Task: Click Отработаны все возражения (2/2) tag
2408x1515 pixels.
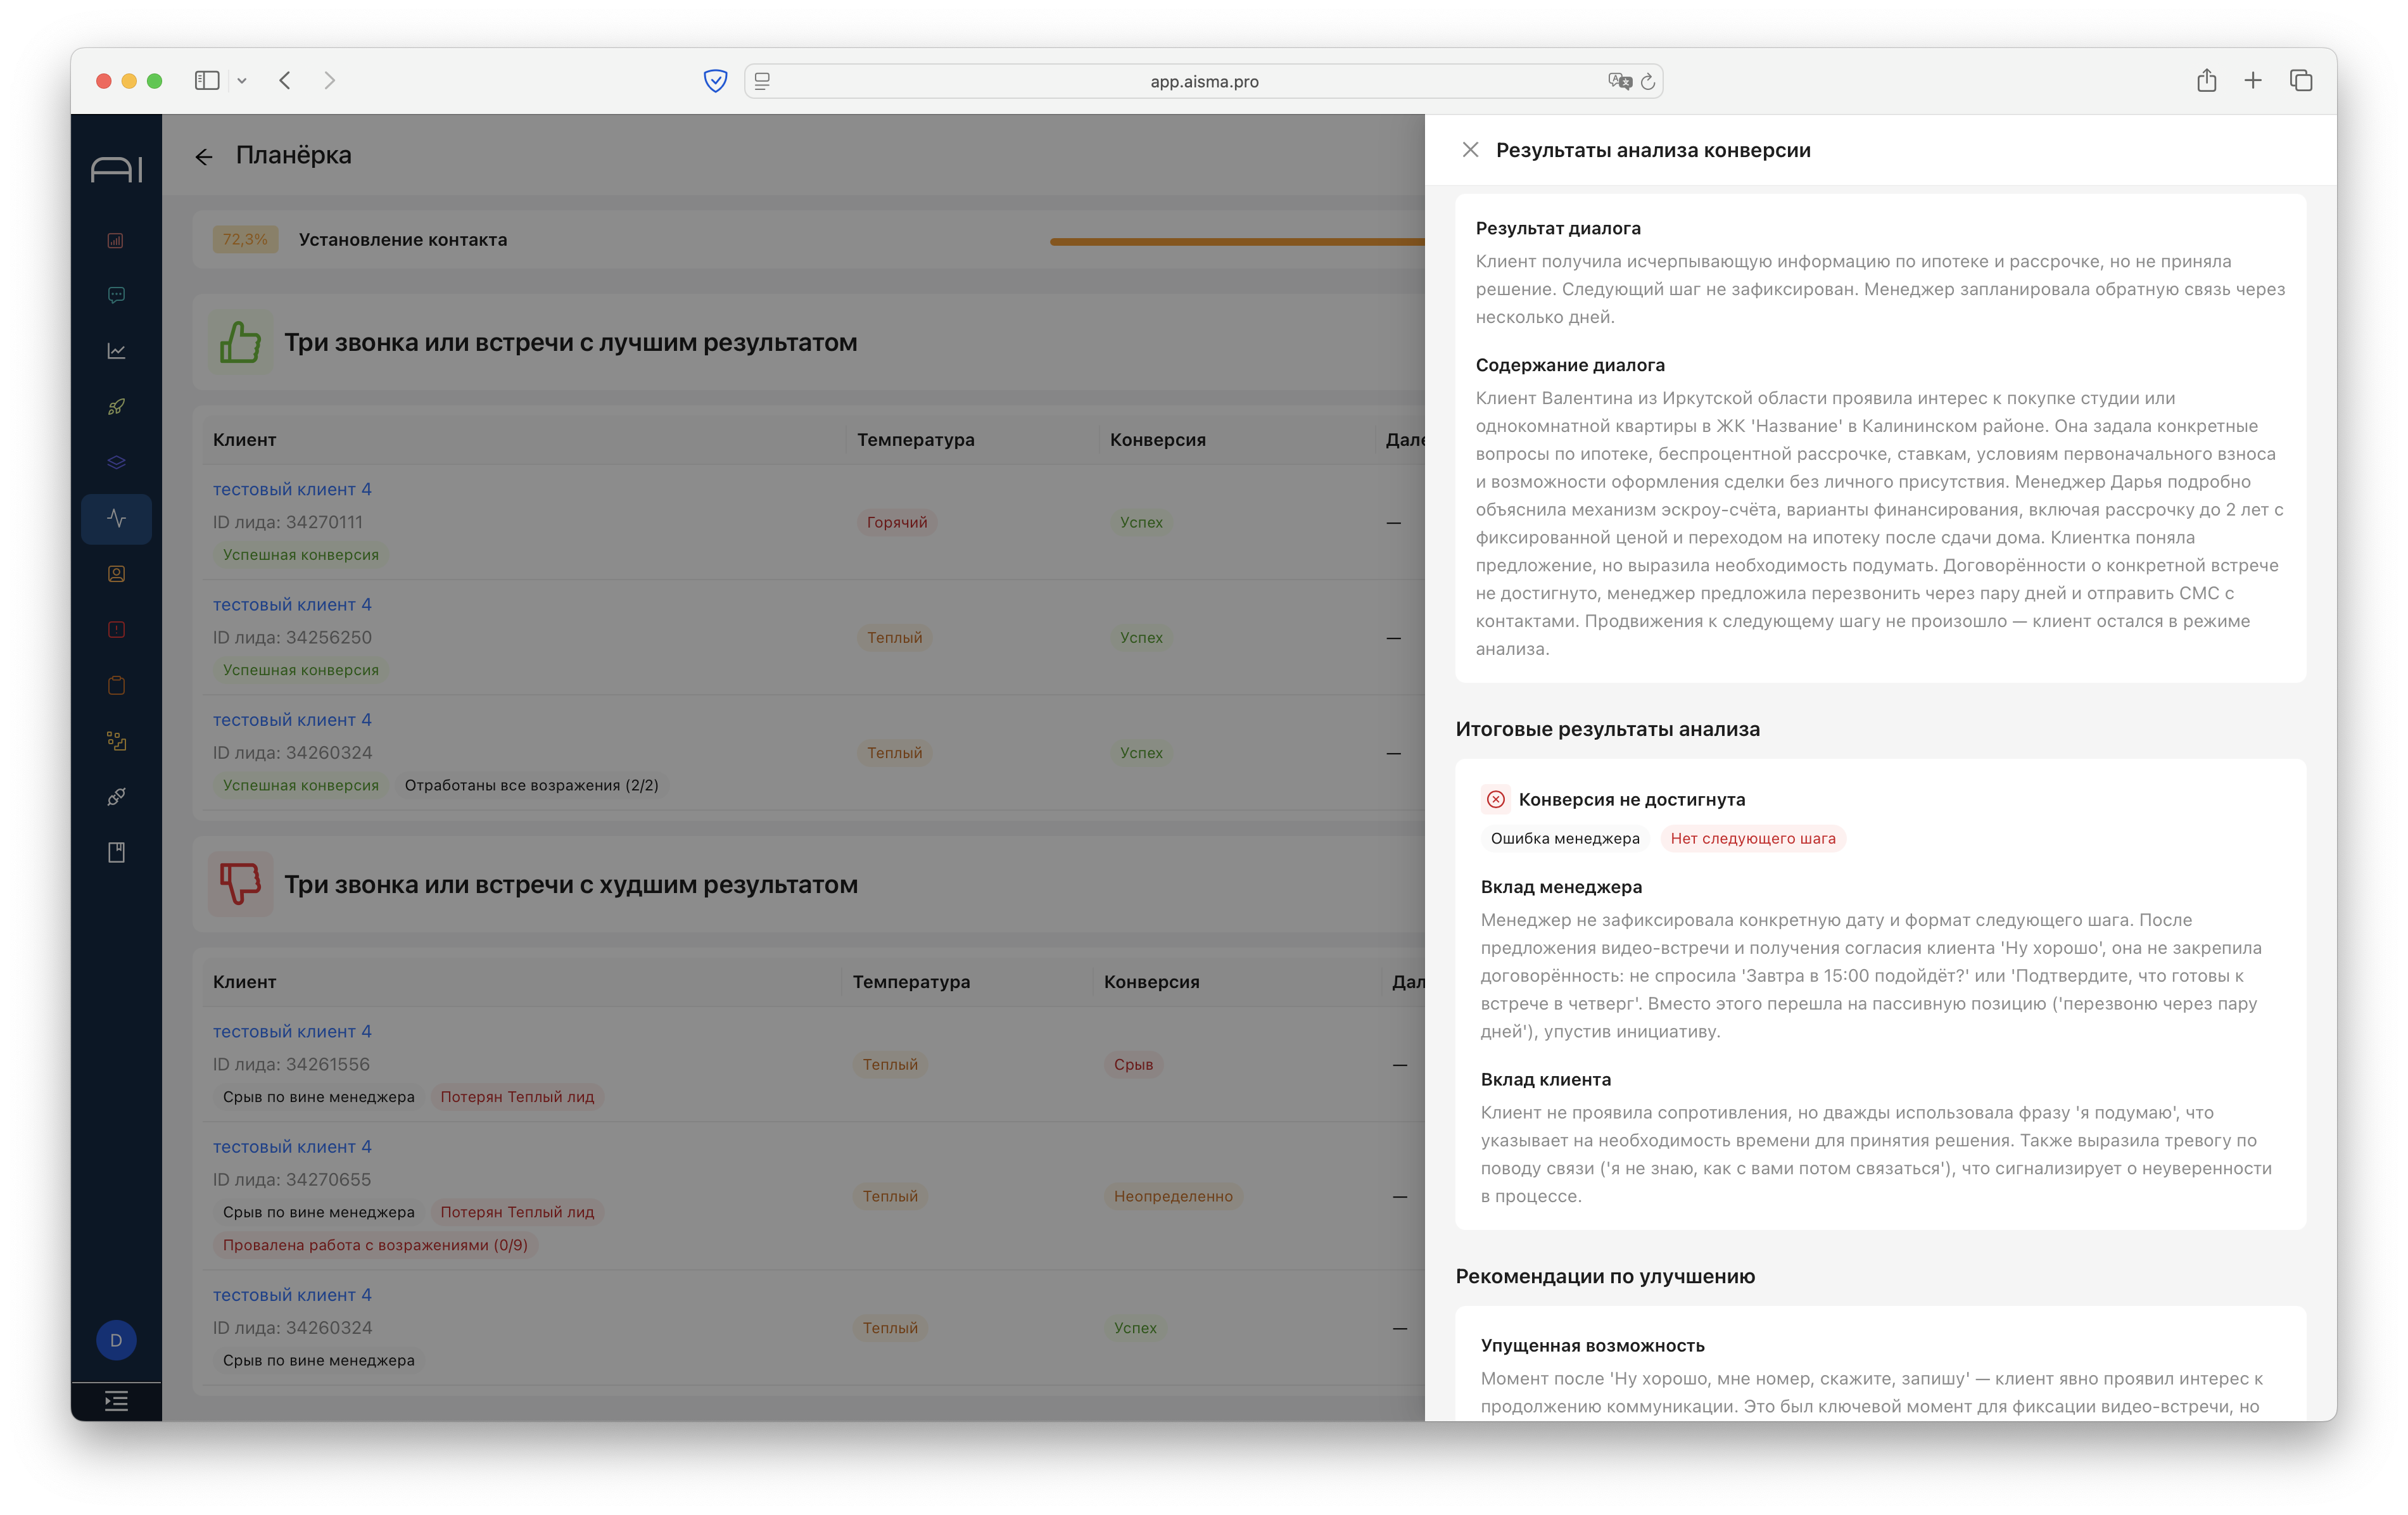Action: click(x=531, y=785)
